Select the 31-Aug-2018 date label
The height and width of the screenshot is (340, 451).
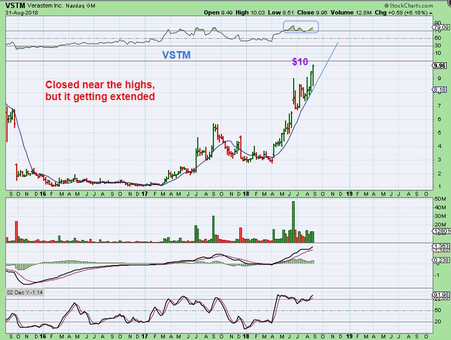[x=22, y=12]
